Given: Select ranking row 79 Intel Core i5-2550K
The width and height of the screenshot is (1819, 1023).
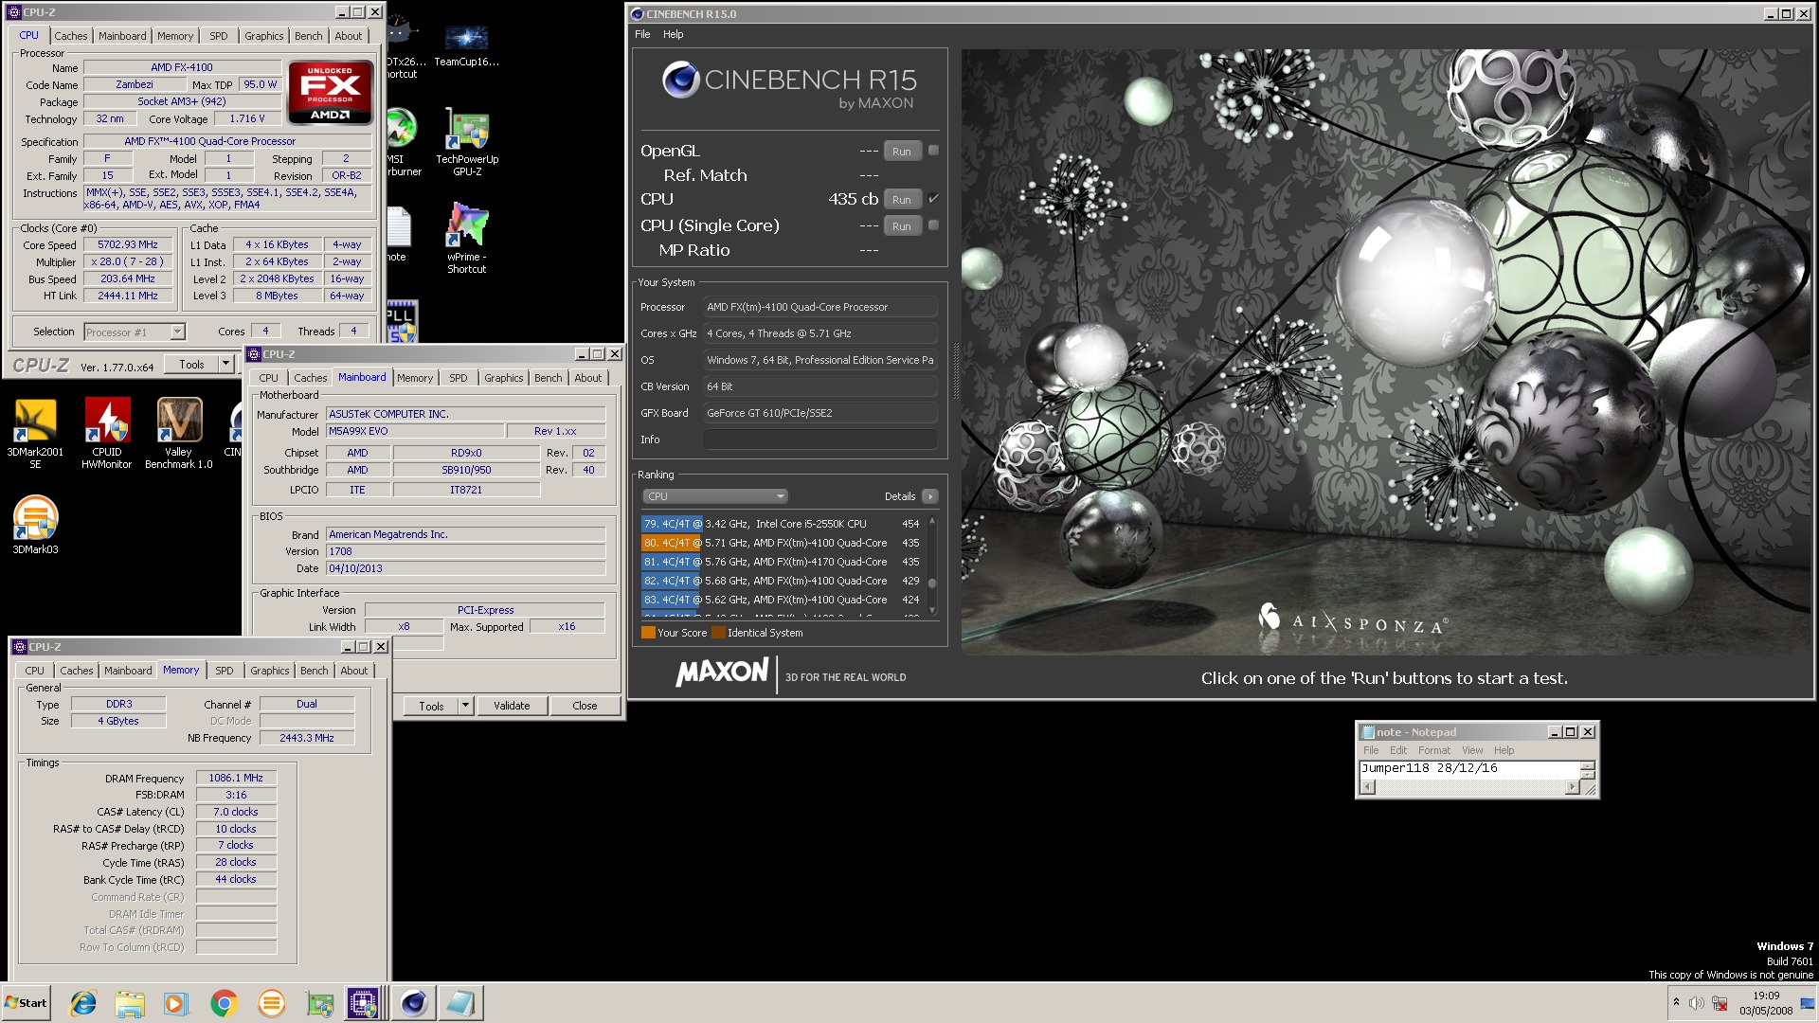Looking at the screenshot, I should [781, 524].
